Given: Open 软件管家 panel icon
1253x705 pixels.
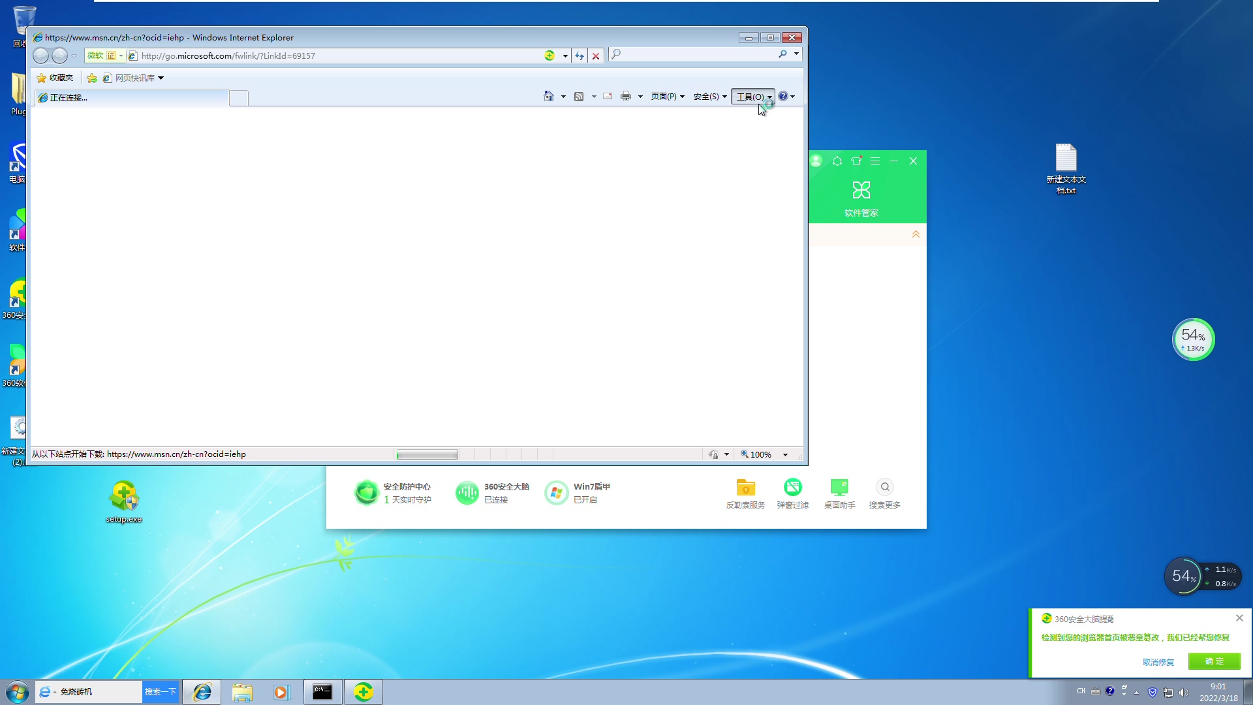Looking at the screenshot, I should click(x=861, y=189).
